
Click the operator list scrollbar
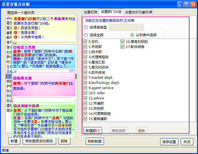point(76,77)
